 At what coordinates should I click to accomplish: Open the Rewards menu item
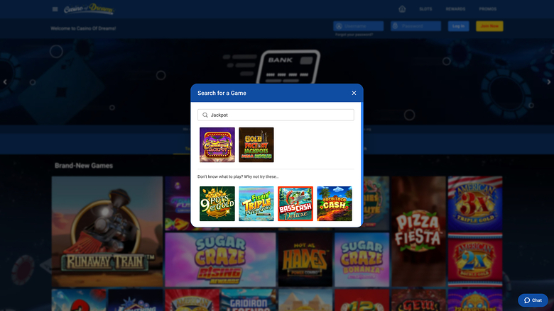tap(456, 9)
